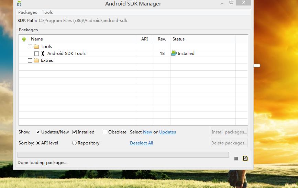Viewport: 298px width, 188px height.
Task: Uncheck the Updates/New filter checkbox
Action: (38, 132)
